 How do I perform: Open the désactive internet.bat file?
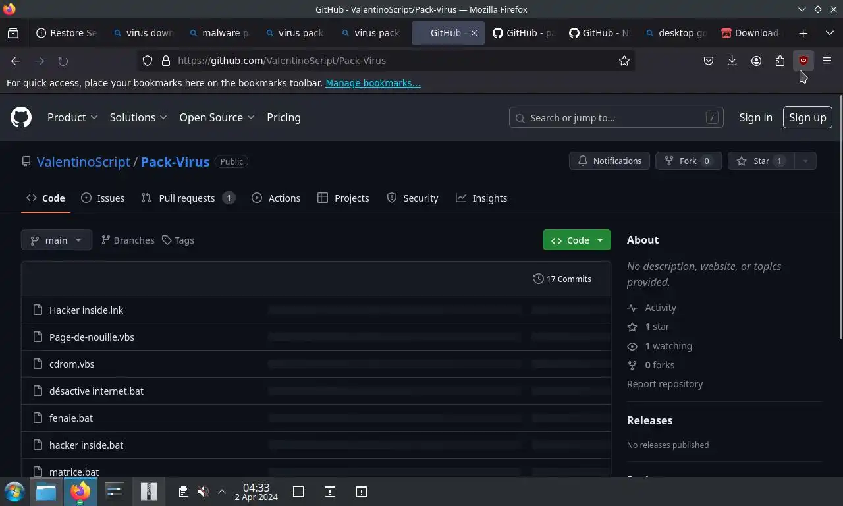click(96, 391)
